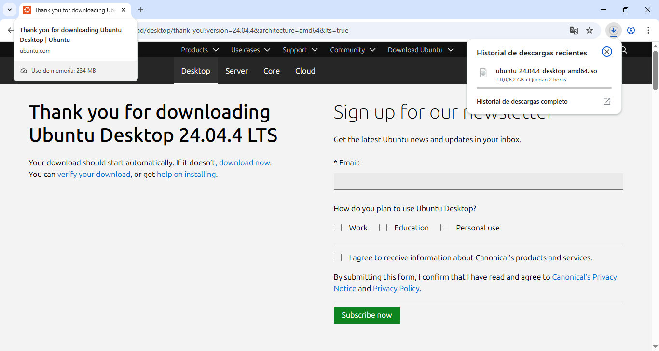Screen dimensions: 659x351
Task: Open the 'verify your download' link
Action: coord(94,175)
